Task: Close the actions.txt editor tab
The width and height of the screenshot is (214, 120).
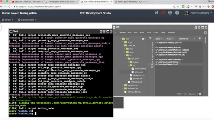Action: click(194, 39)
